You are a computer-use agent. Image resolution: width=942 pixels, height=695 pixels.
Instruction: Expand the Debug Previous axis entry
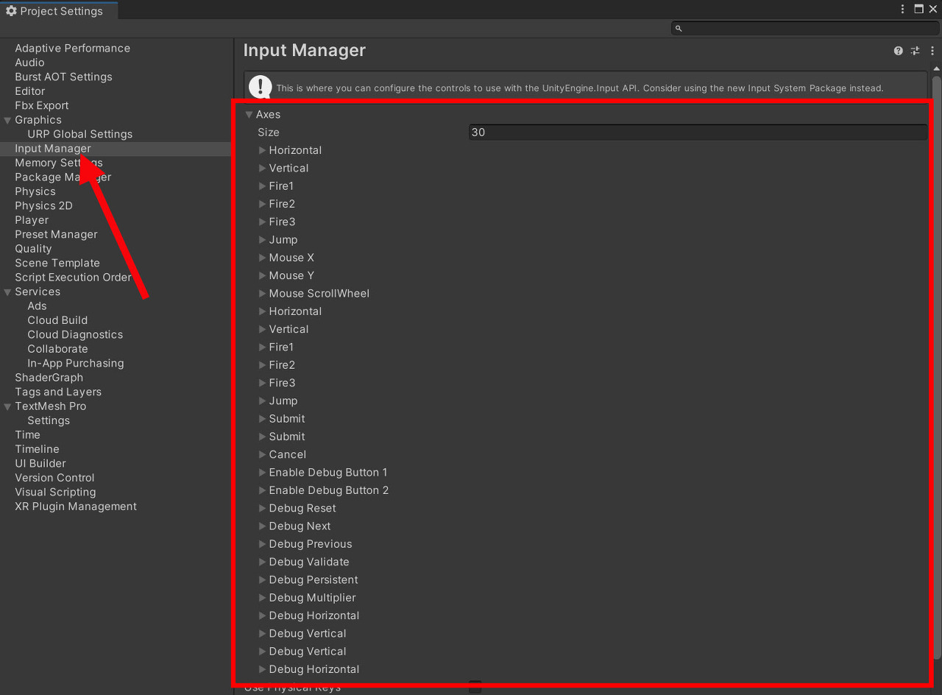point(262,544)
